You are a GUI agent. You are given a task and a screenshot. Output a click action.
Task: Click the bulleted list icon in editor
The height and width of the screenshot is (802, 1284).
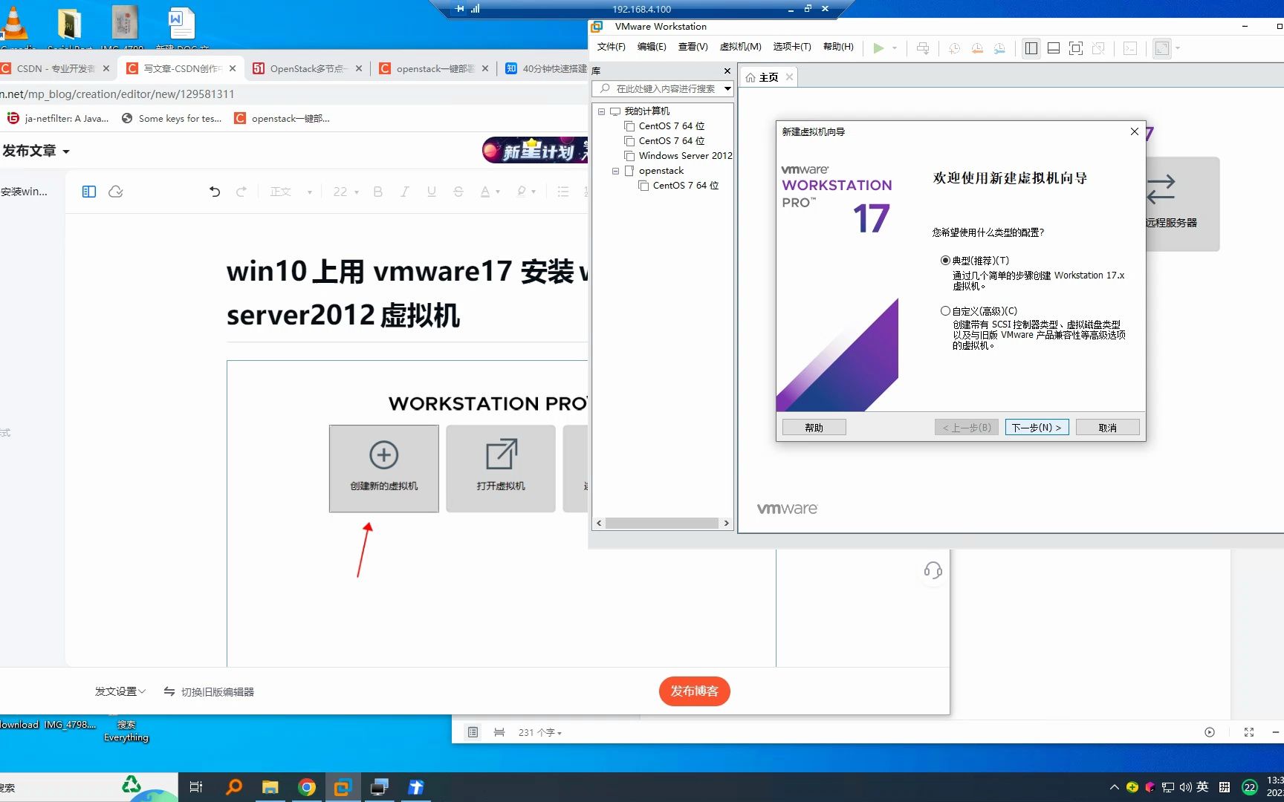tap(563, 192)
